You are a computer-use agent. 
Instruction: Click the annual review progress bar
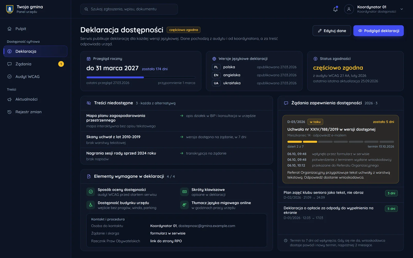coord(141,77)
